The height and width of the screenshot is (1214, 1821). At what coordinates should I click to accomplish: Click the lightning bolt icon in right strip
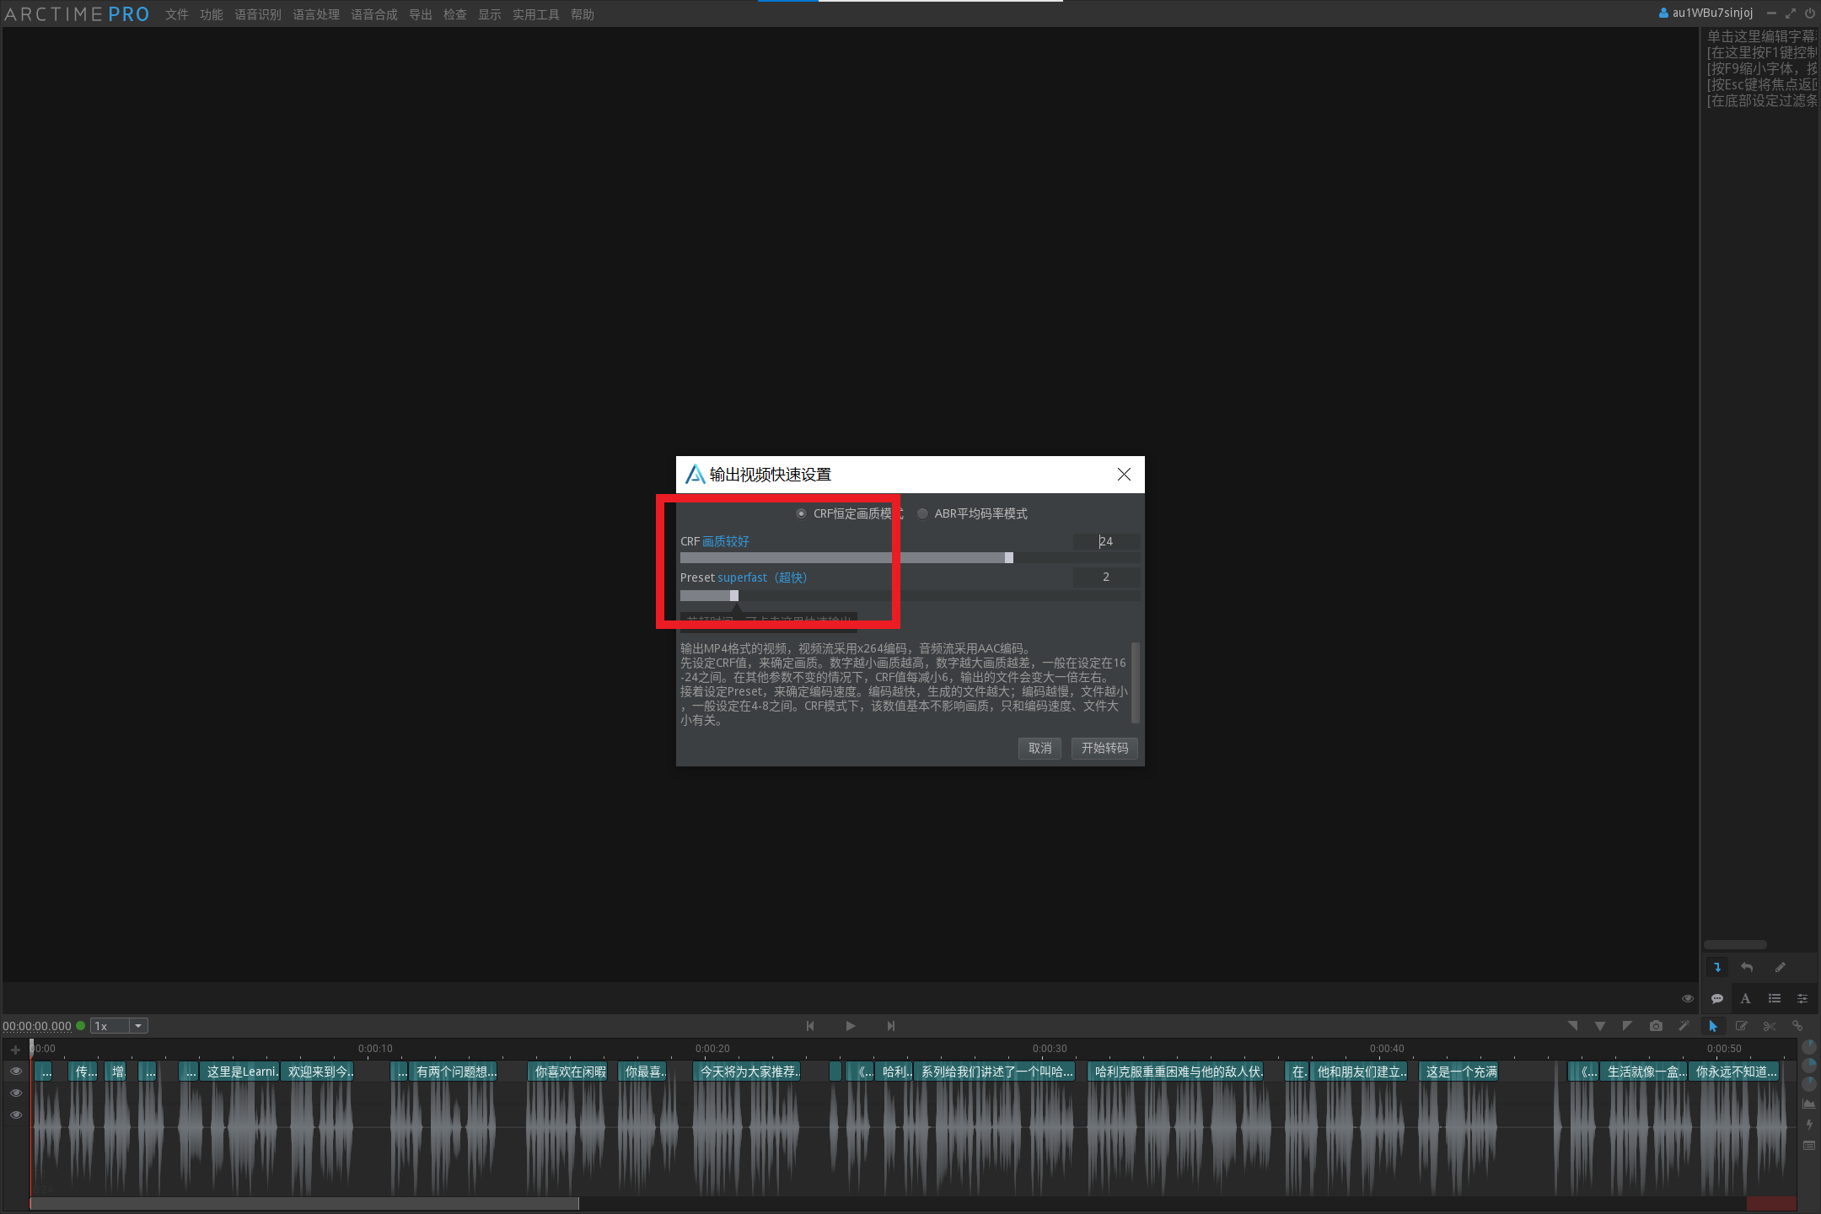click(x=1809, y=1125)
